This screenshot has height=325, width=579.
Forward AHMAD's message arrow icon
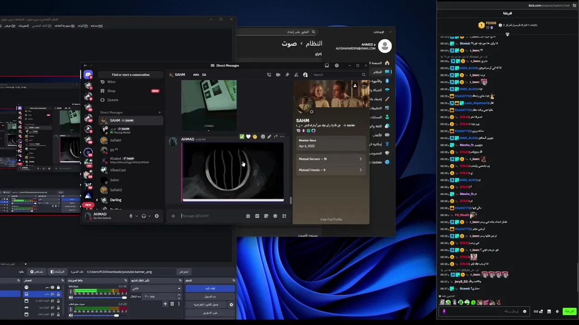point(275,136)
